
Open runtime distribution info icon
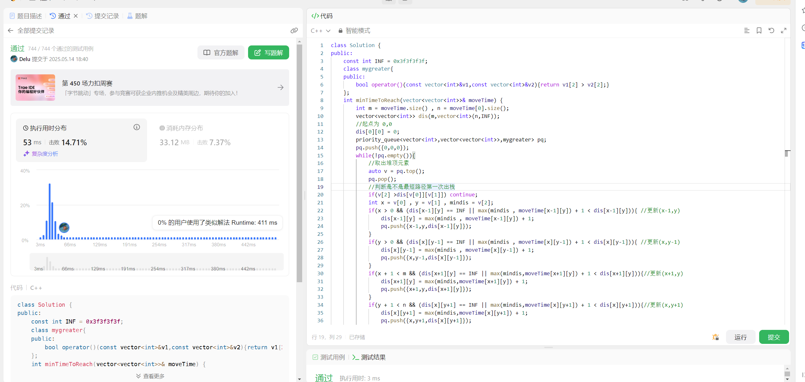coord(137,127)
